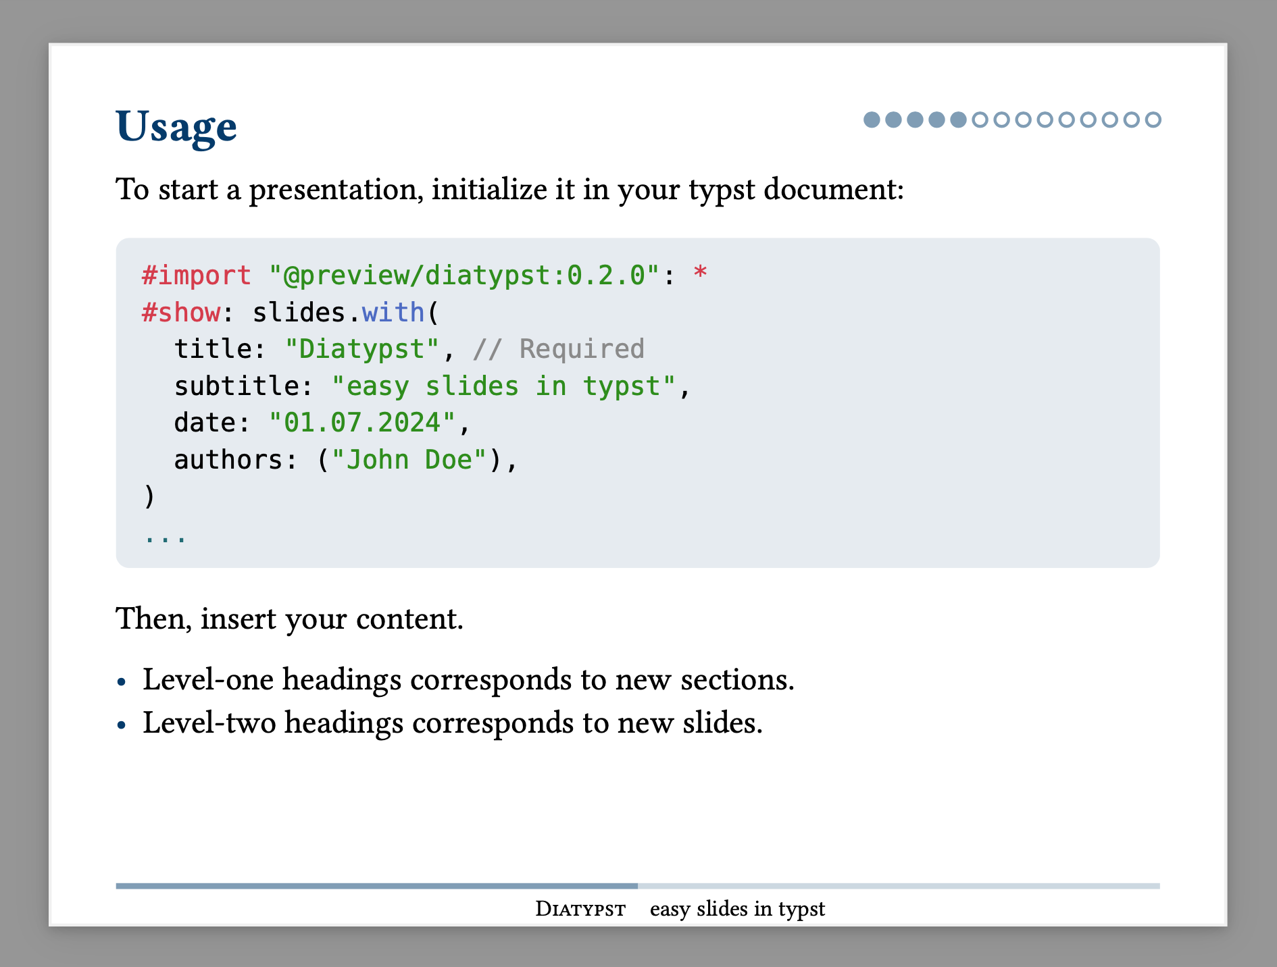Select the "Usage" slide title

point(176,126)
